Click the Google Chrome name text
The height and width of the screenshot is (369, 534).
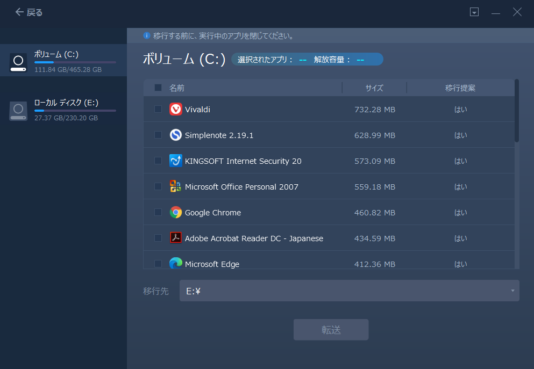pos(213,213)
